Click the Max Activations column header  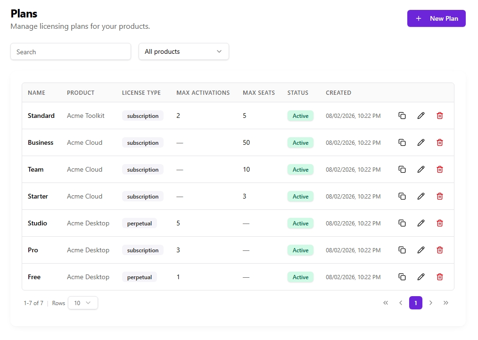click(203, 93)
